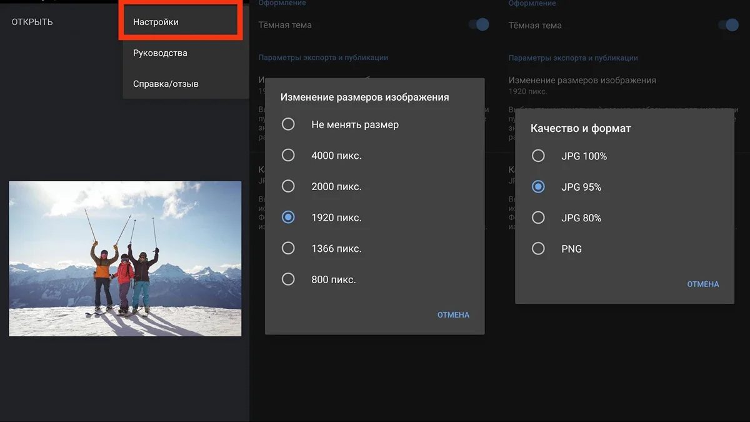
Task: Select the 1920 пикс. radio option
Action: (288, 218)
